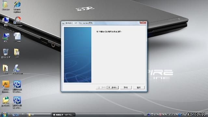208x117 pixels.
Task: Open the colorful binder folder icon
Action: (6, 6)
